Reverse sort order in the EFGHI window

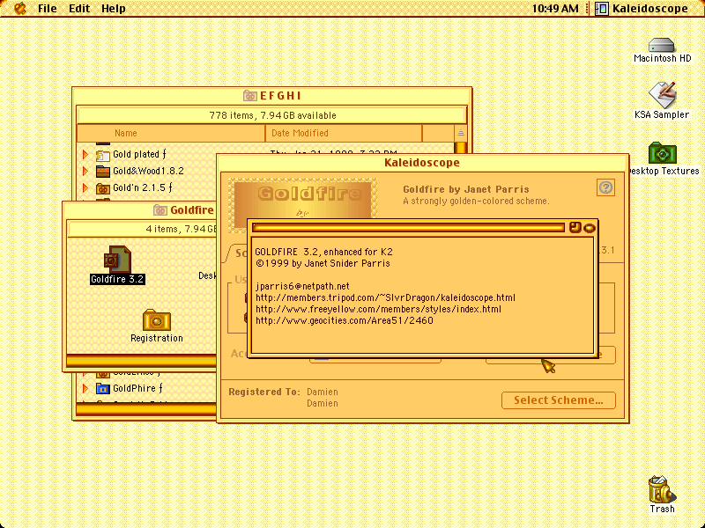pos(460,133)
